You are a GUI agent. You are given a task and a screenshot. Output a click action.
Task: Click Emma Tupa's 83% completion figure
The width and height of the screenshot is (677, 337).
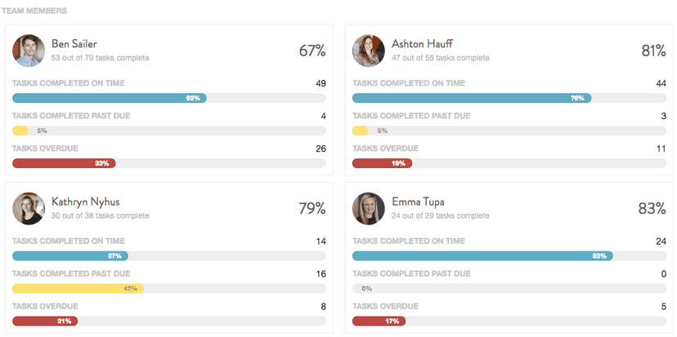pos(652,208)
